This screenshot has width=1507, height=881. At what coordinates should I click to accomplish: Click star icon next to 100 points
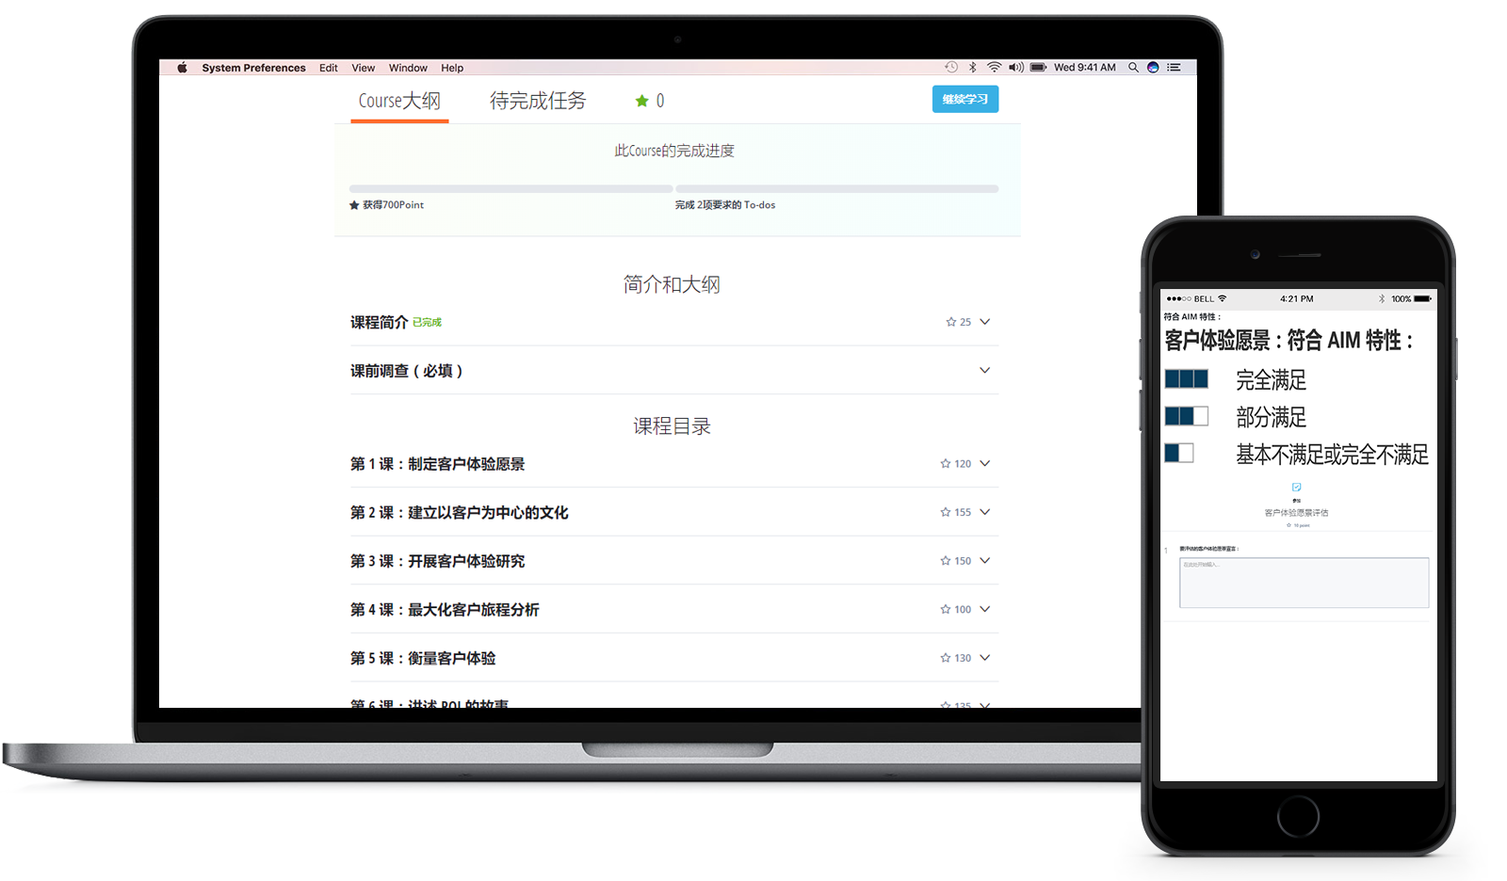[946, 610]
